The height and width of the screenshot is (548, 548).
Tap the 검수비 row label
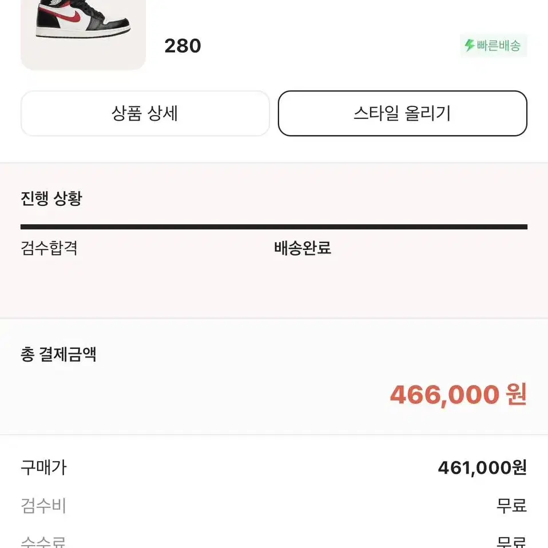point(43,506)
